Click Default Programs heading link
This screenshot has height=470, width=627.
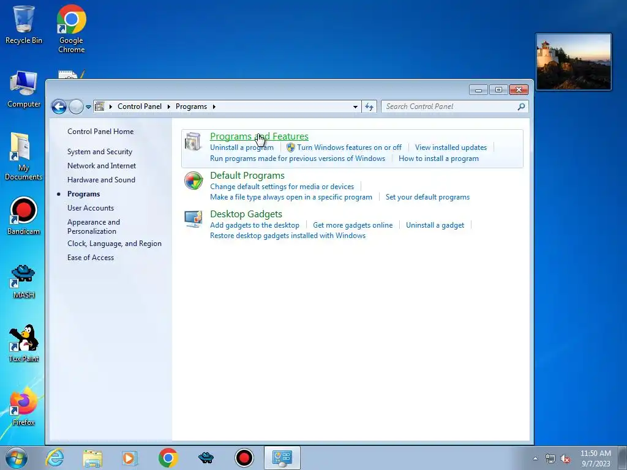pos(247,176)
